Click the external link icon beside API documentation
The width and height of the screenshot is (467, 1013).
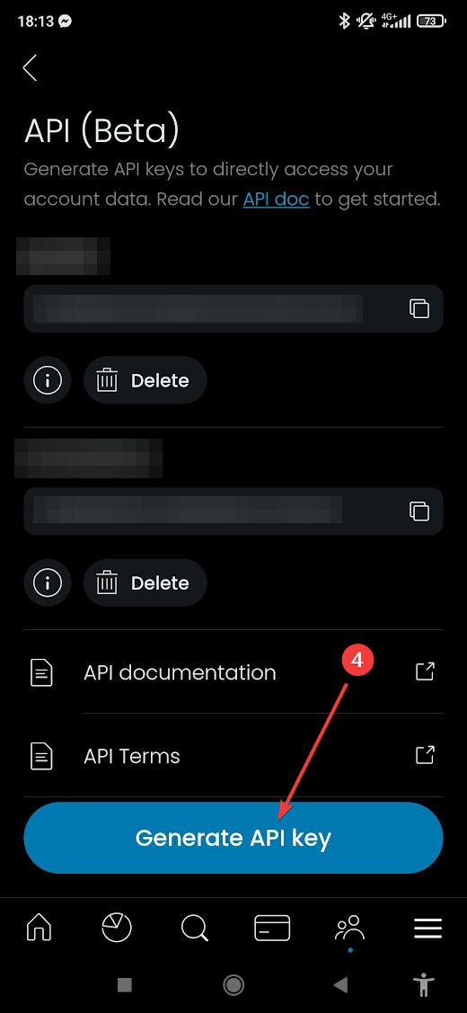(425, 672)
